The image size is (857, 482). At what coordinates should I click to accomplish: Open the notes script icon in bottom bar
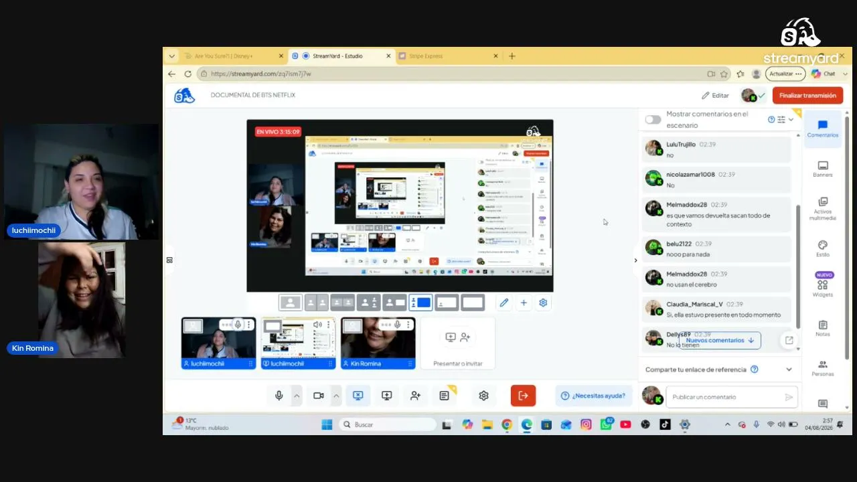click(444, 396)
